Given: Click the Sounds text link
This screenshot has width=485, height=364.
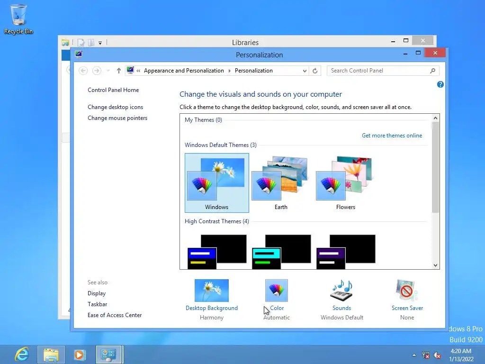Looking at the screenshot, I should pyautogui.click(x=342, y=308).
